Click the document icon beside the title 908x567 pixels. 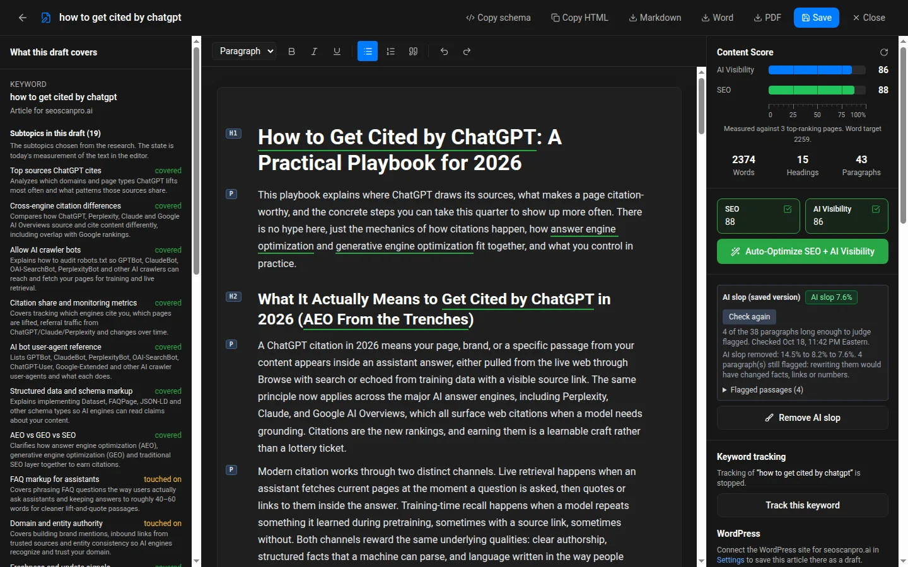46,18
